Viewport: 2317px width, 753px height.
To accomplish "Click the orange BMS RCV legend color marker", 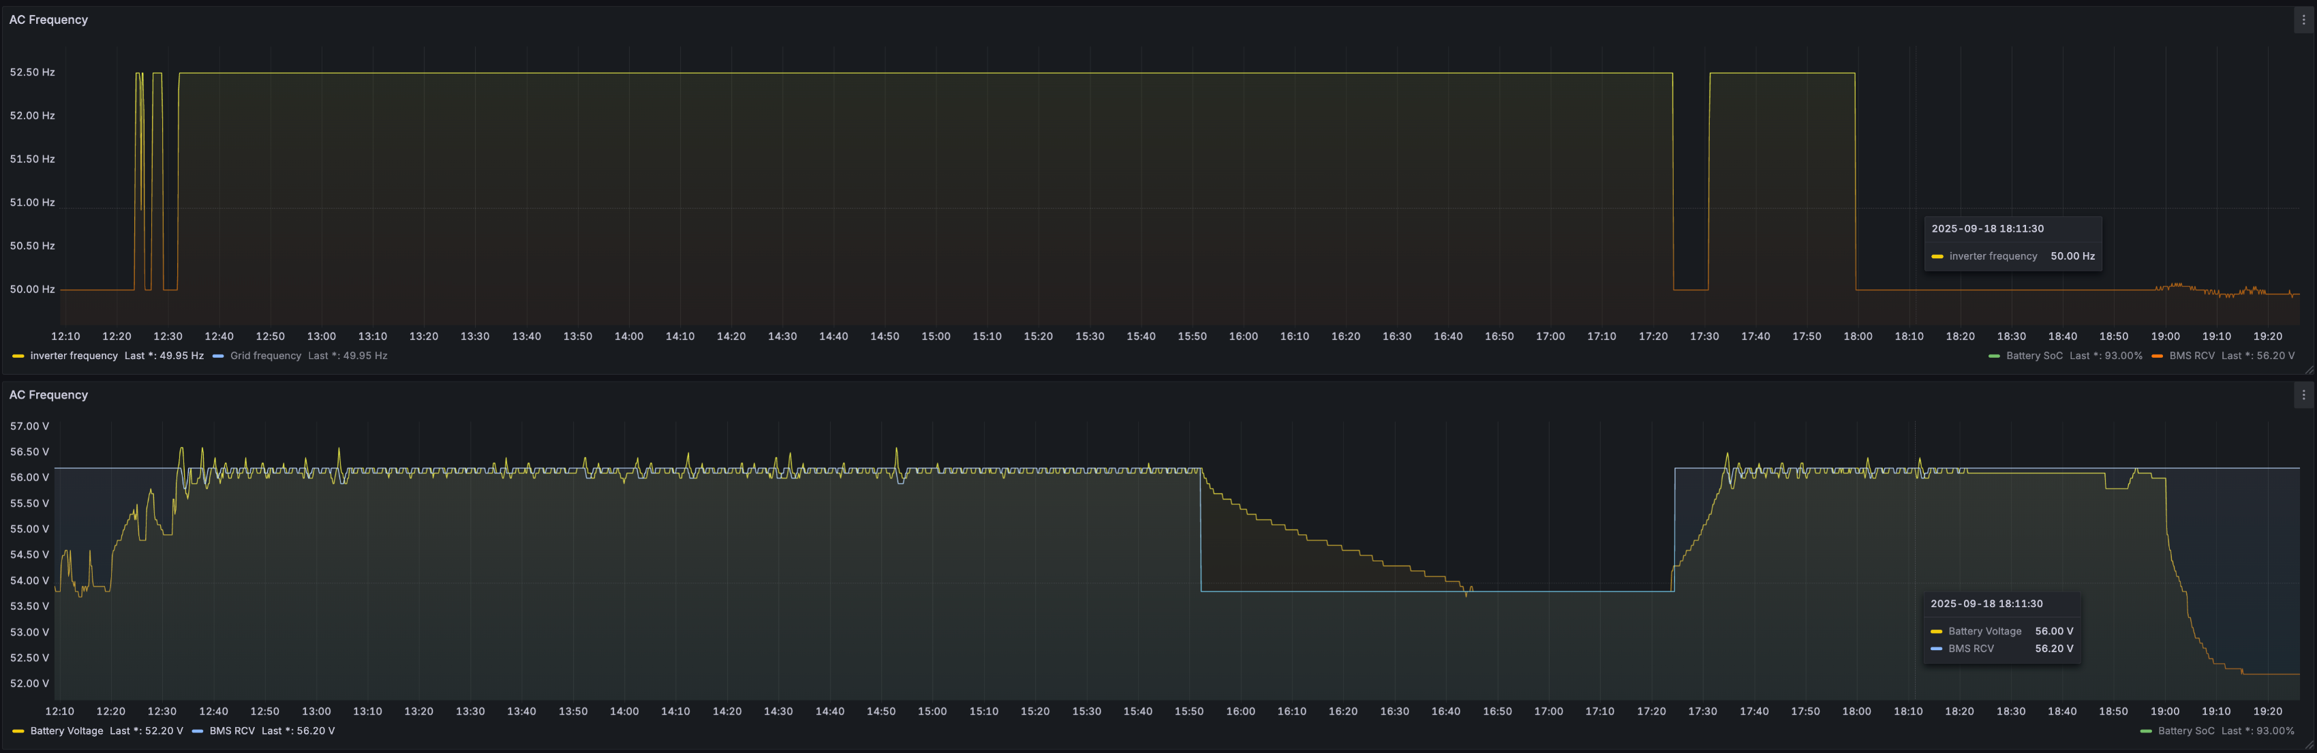I will tap(2157, 356).
